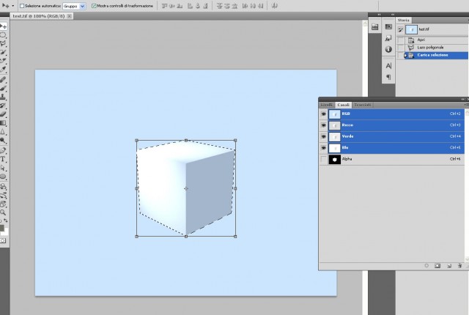Select the Blur tool
469x315 pixels.
(3, 132)
